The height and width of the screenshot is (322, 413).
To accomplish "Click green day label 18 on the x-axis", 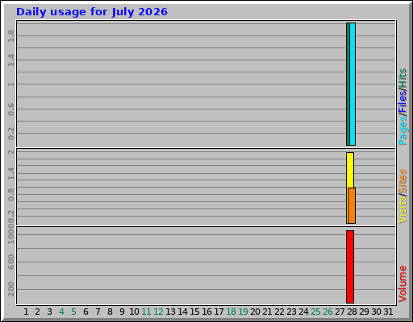I will click(x=231, y=312).
